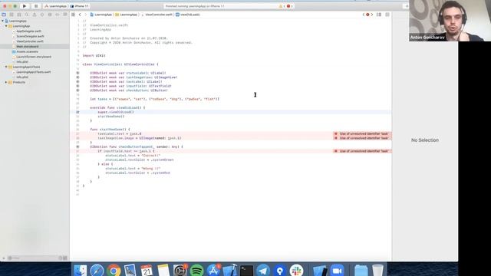Go forward in editor history

point(85,15)
